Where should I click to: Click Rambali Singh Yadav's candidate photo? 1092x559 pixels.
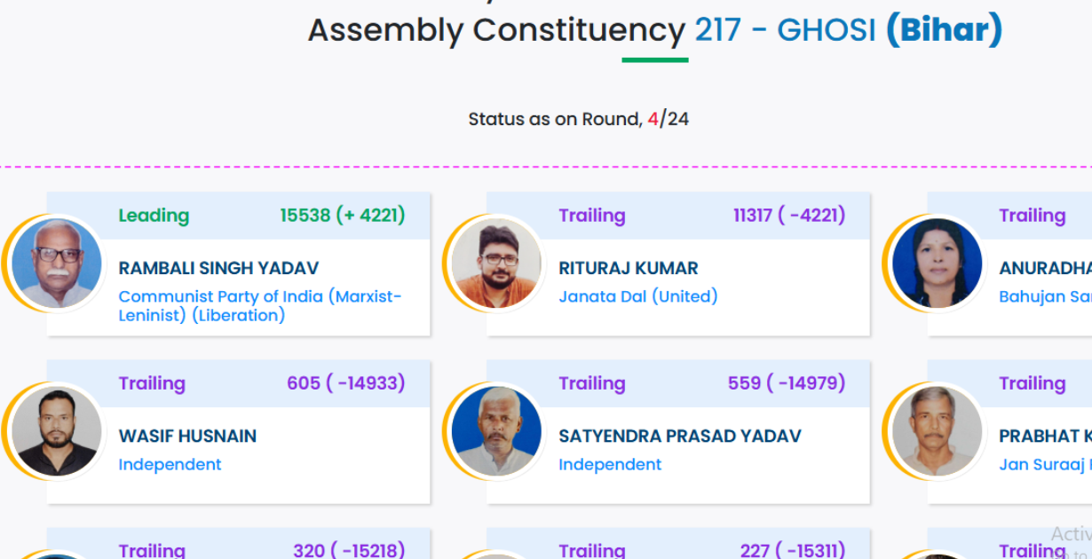click(58, 264)
